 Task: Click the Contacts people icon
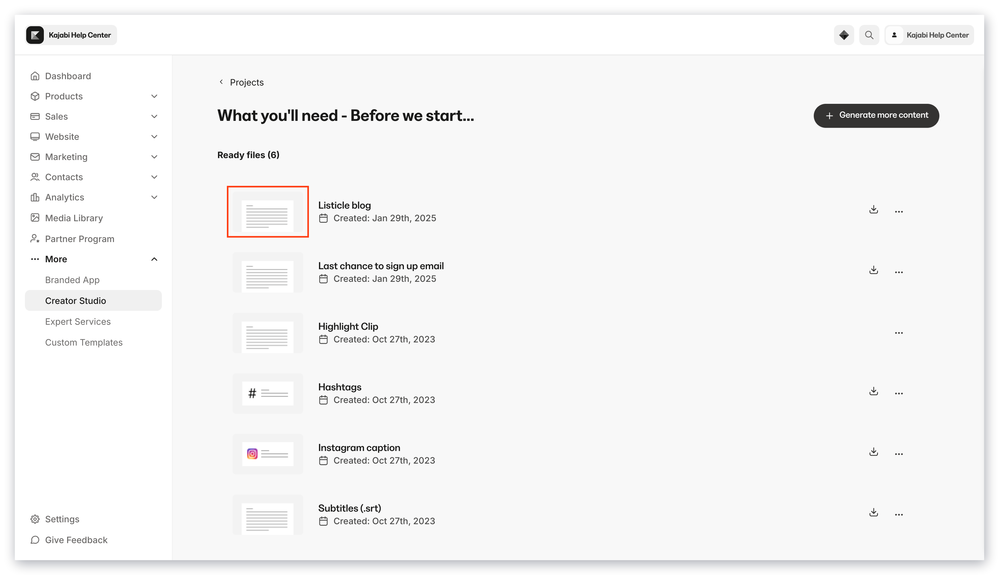click(x=35, y=177)
